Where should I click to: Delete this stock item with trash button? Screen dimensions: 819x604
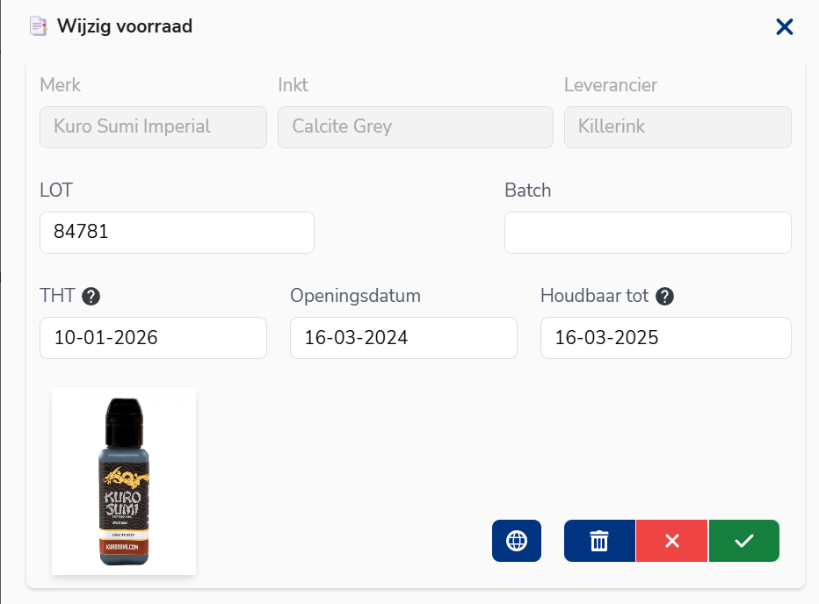click(599, 541)
